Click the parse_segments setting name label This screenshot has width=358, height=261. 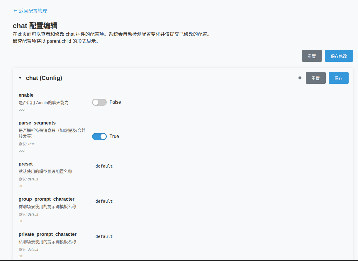37,123
